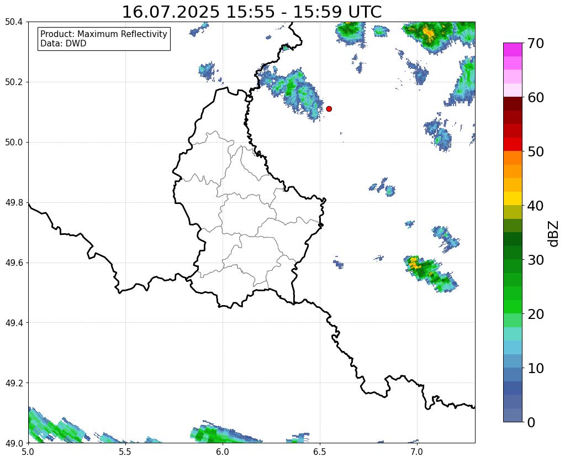Image resolution: width=565 pixels, height=461 pixels.
Task: Click the 70 dBZ colorbar tick label
Action: click(x=535, y=43)
